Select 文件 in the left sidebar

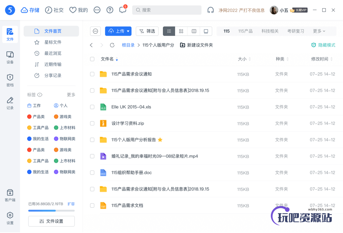[10, 34]
